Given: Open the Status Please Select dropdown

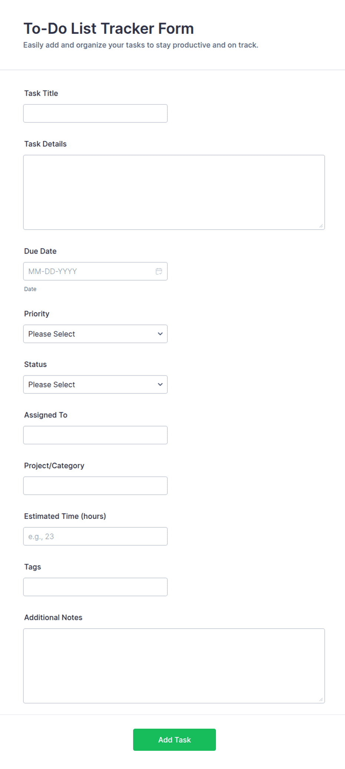Looking at the screenshot, I should (95, 384).
